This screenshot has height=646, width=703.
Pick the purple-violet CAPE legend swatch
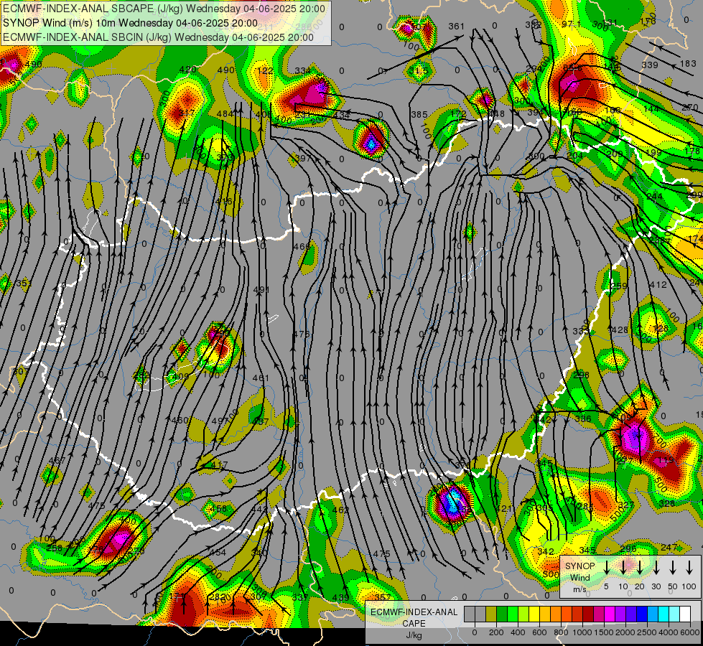coord(620,614)
